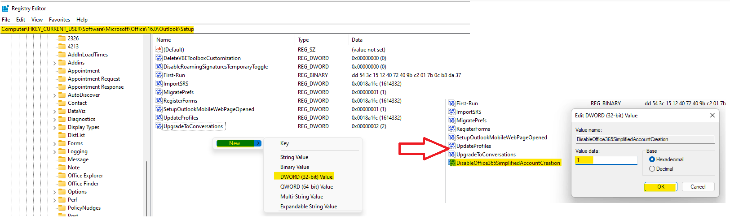The width and height of the screenshot is (730, 224).
Task: Click the Value name field in dialog
Action: click(x=645, y=139)
